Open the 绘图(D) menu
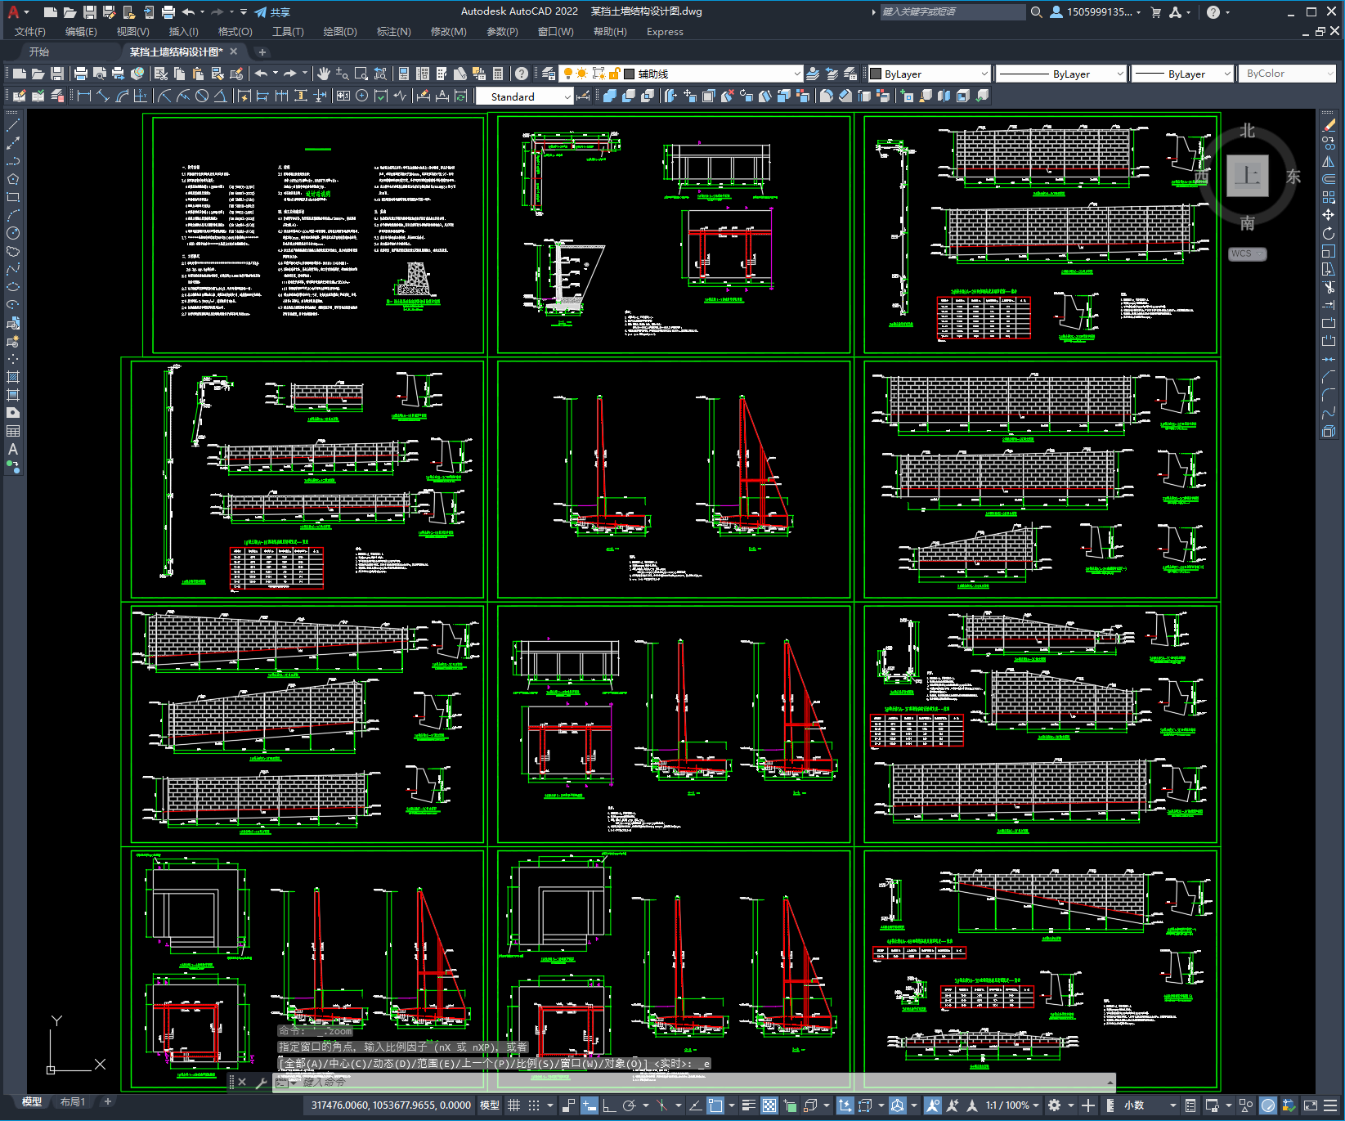The width and height of the screenshot is (1345, 1121). [340, 32]
